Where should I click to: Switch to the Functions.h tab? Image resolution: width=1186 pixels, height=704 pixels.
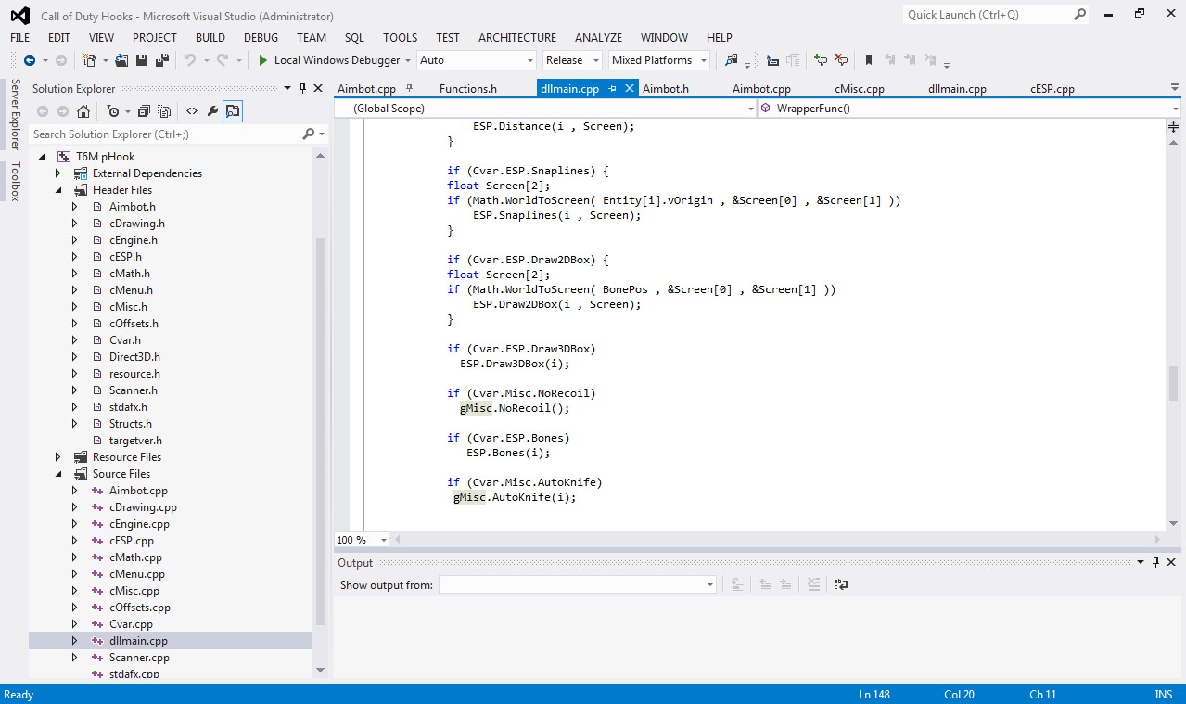tap(468, 89)
